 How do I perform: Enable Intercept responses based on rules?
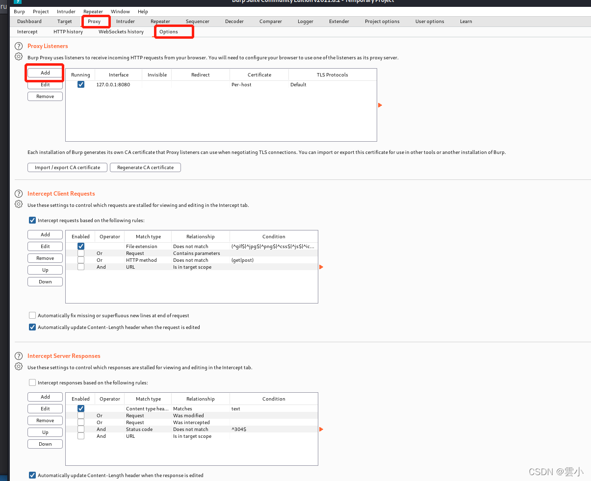pos(32,382)
